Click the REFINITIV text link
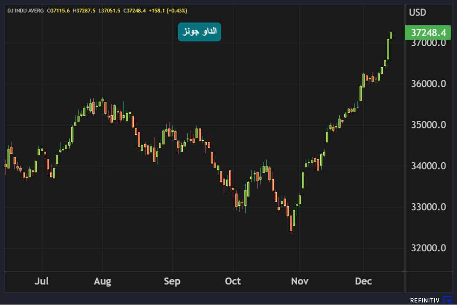 [425, 300]
